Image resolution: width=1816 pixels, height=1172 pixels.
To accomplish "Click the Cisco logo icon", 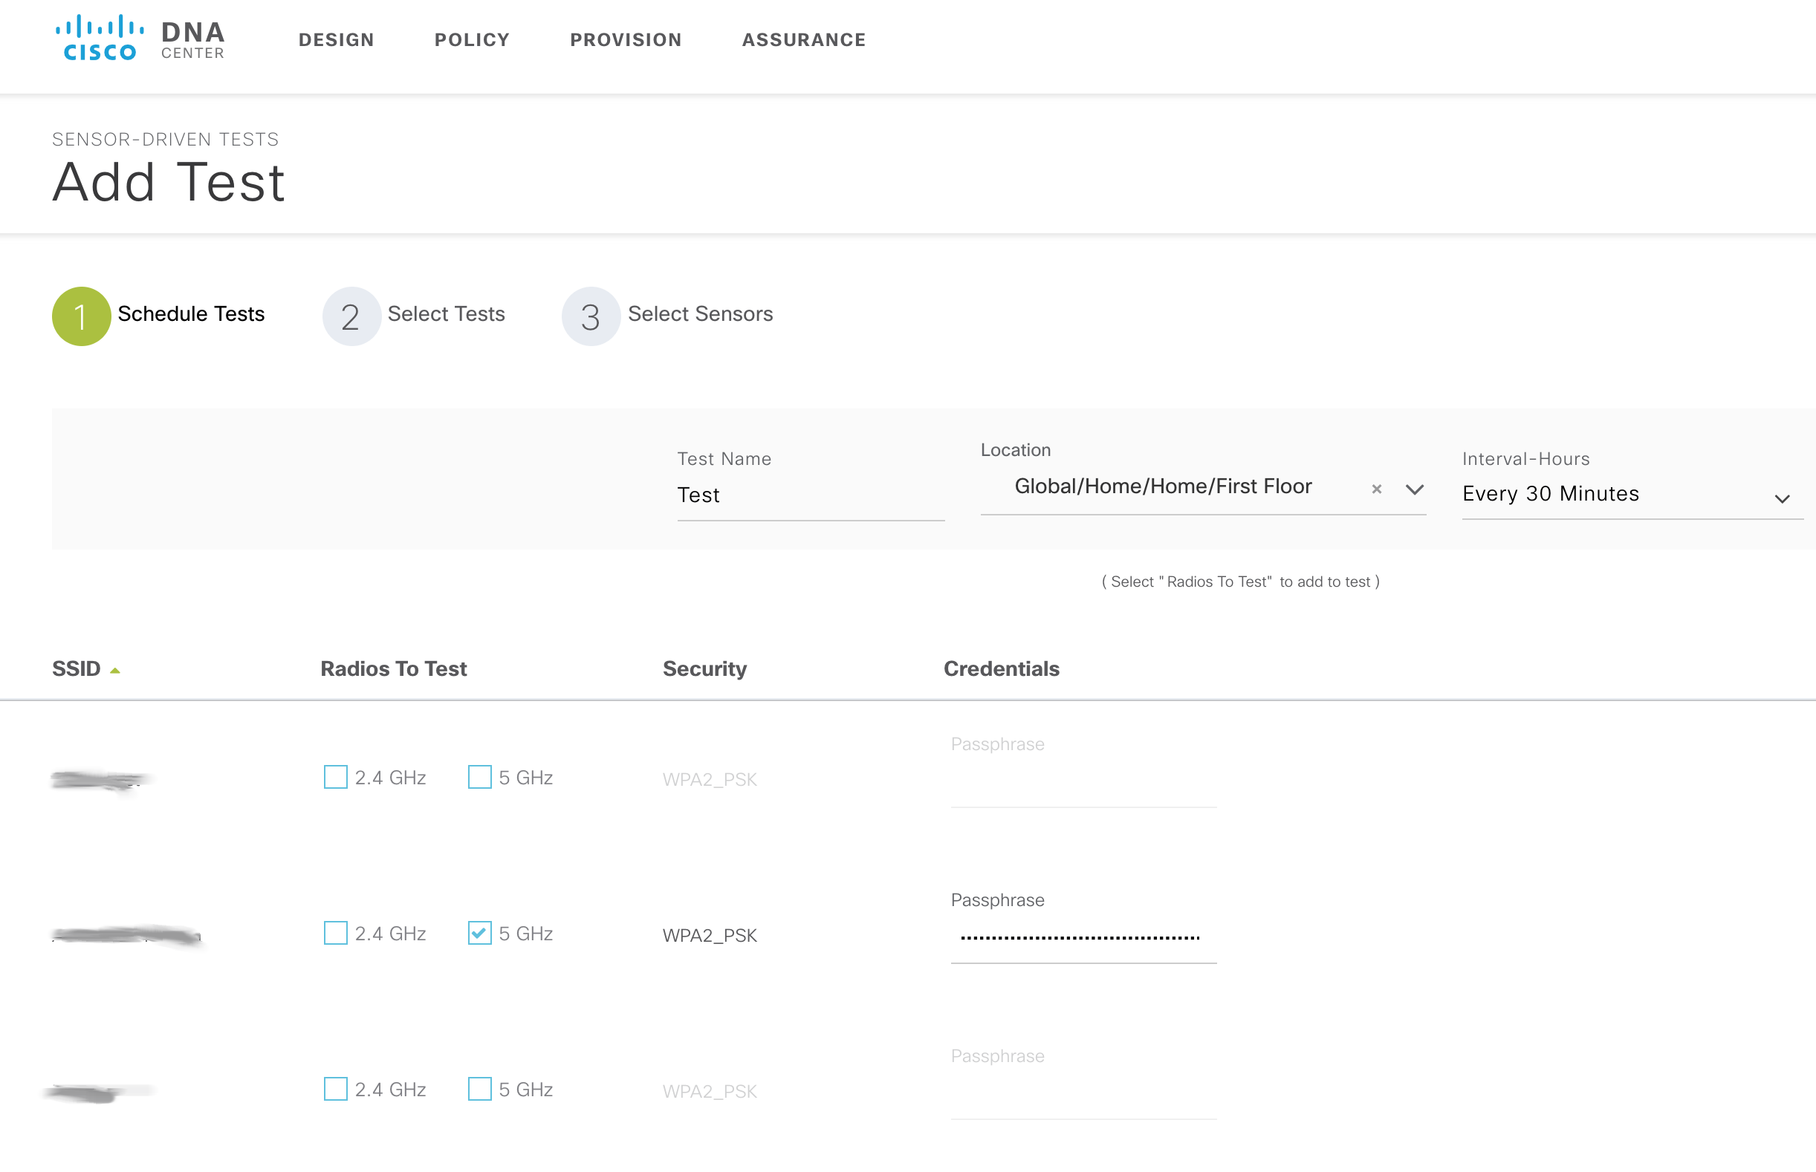I will coord(100,38).
